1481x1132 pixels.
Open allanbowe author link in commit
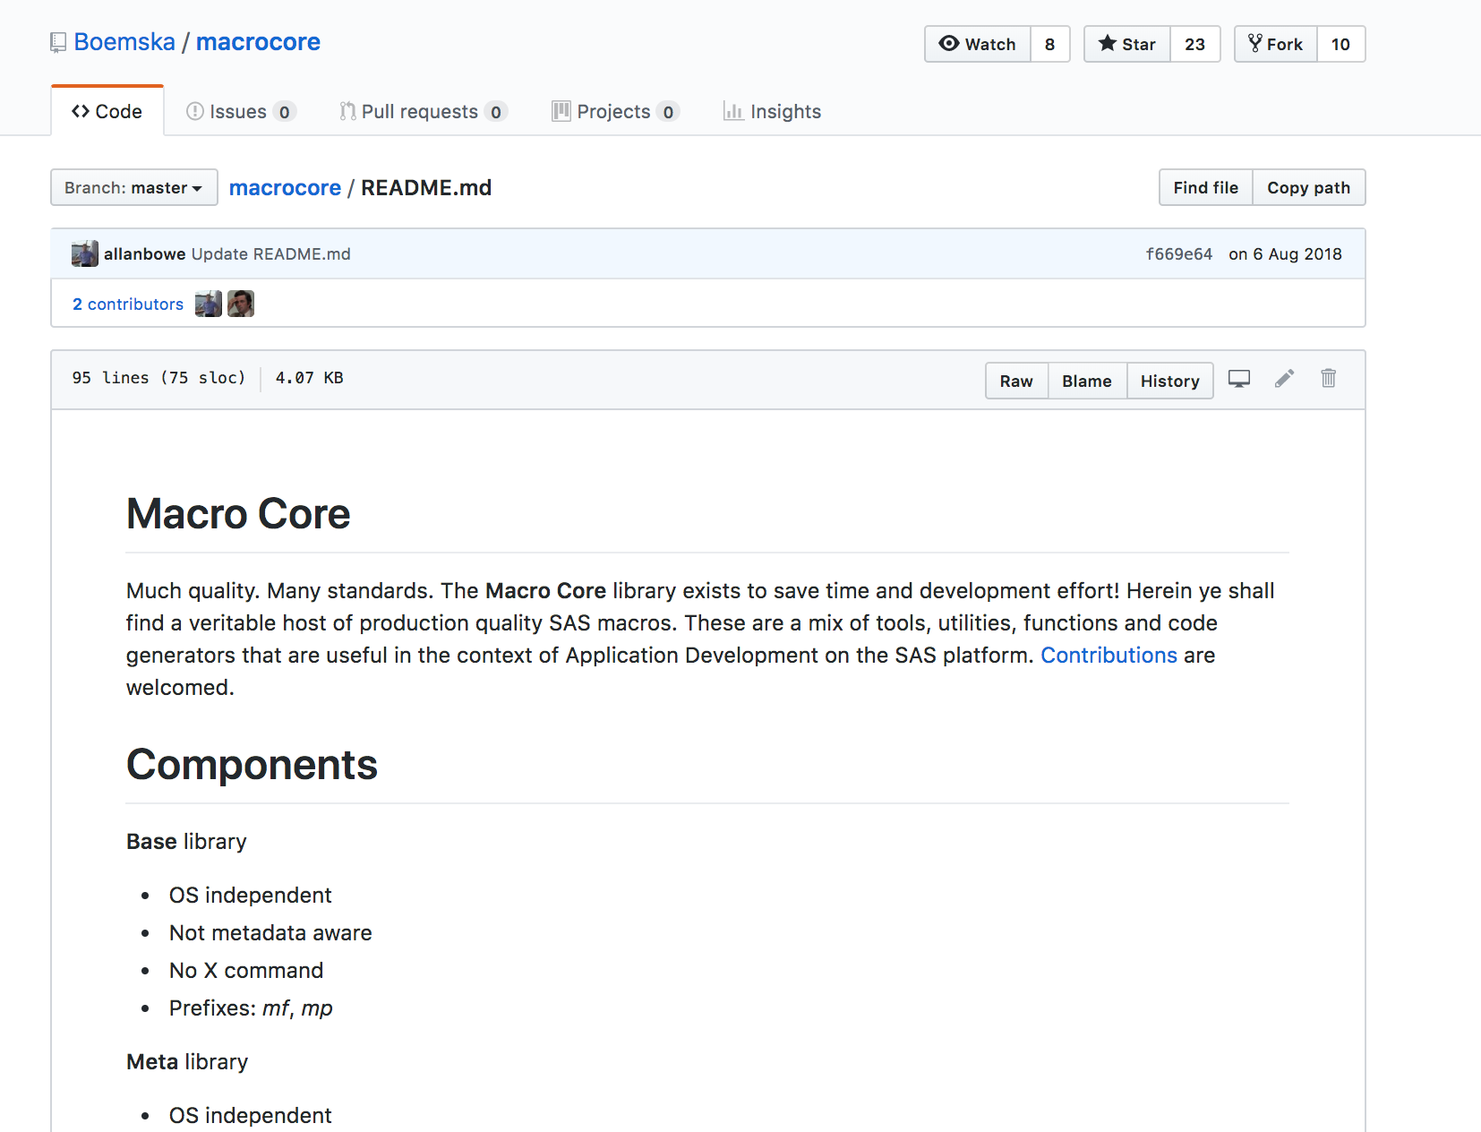pyautogui.click(x=144, y=253)
